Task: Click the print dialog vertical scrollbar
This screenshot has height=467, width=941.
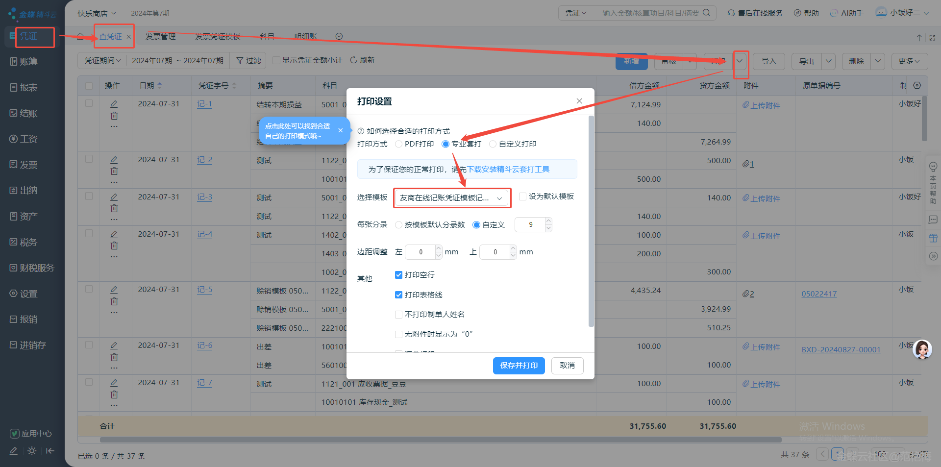Action: (591, 221)
